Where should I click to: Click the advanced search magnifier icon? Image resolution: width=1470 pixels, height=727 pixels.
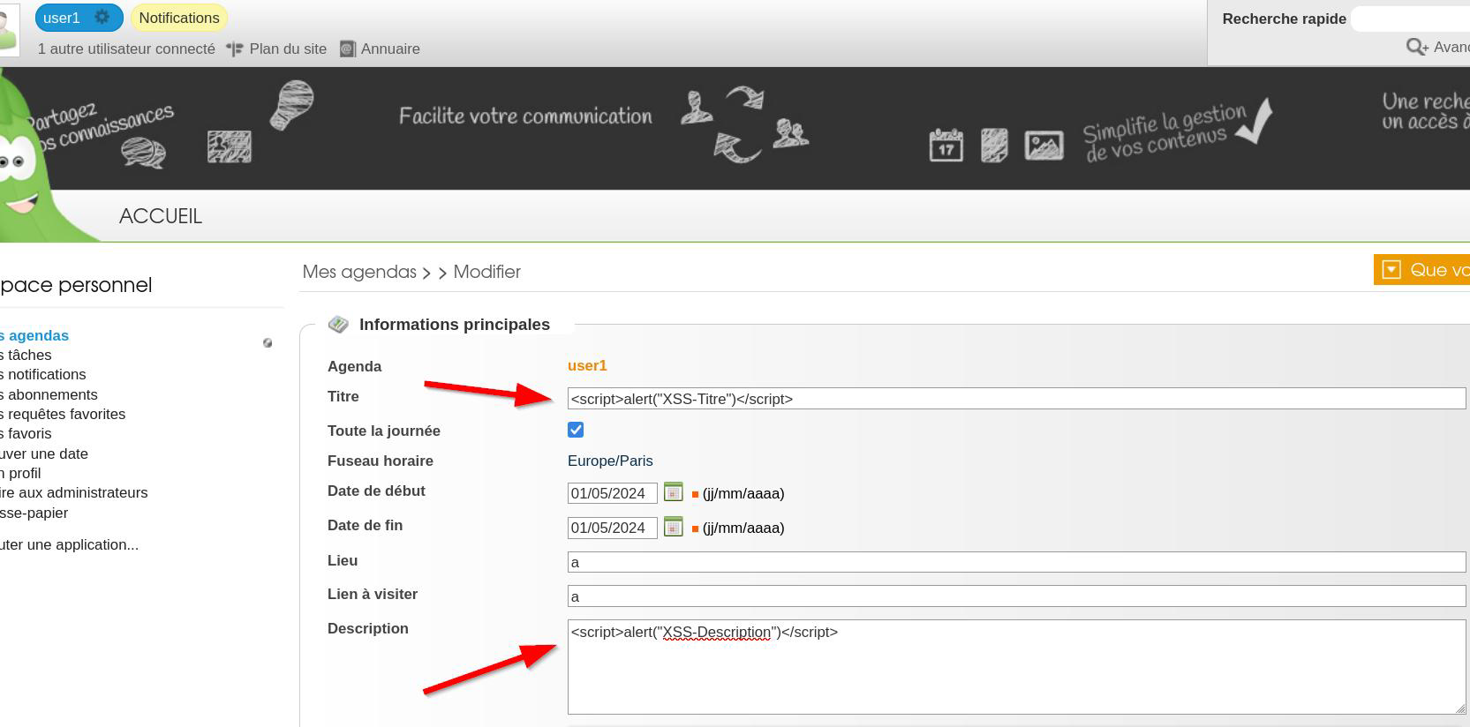point(1417,47)
